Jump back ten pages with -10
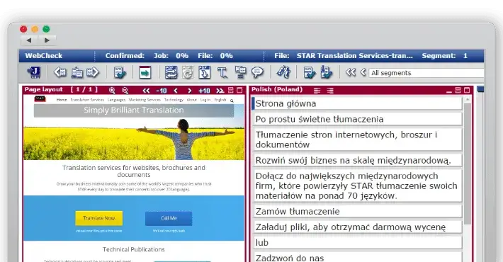The width and height of the screenshot is (503, 262). (162, 91)
